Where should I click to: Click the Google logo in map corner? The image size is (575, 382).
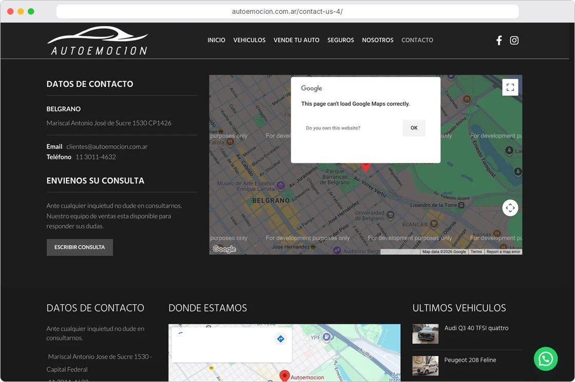tap(224, 250)
